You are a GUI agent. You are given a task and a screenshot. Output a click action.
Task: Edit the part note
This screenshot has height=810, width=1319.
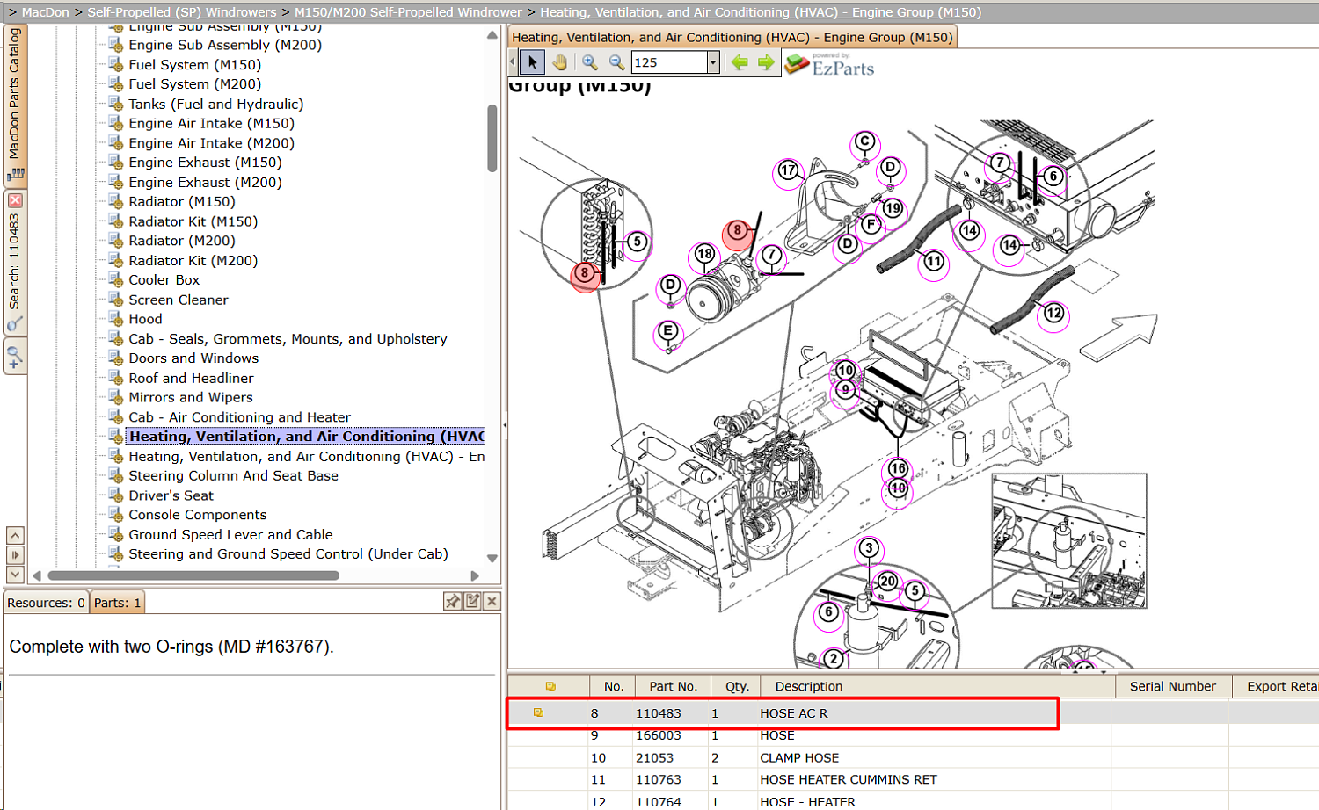[472, 601]
